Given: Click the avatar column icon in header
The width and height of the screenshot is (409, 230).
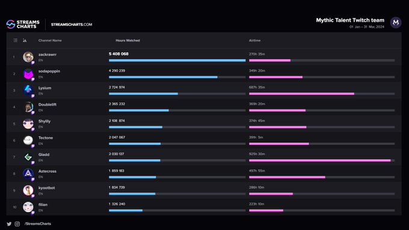Looking at the screenshot, I should (25, 40).
